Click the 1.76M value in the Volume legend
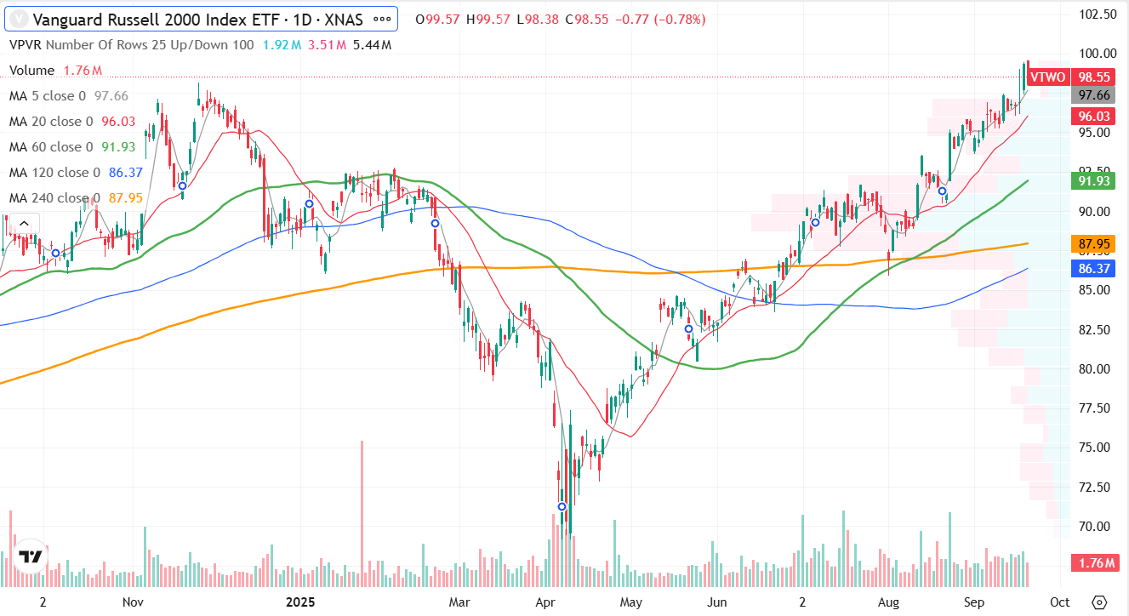Image resolution: width=1129 pixels, height=616 pixels. pos(83,70)
